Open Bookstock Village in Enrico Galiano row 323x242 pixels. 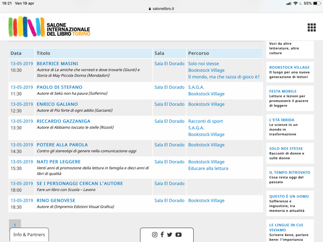[x=206, y=104]
